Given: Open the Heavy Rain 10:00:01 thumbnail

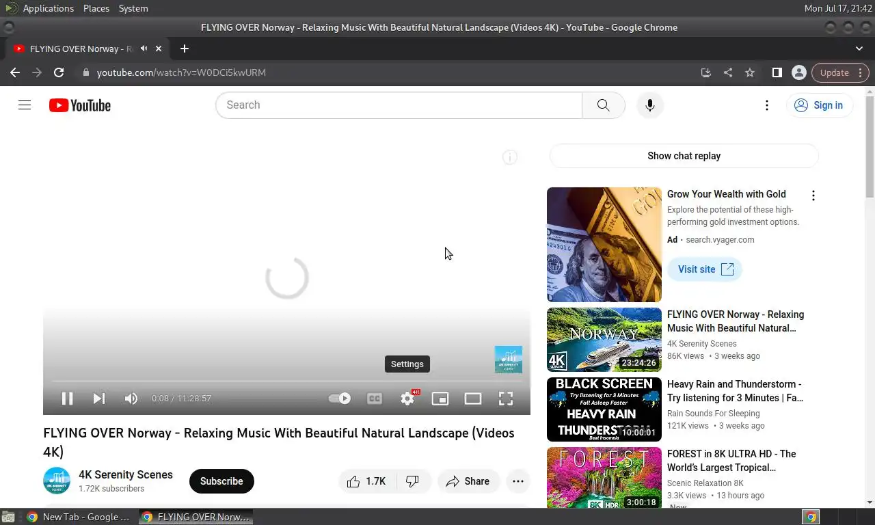Looking at the screenshot, I should [604, 409].
